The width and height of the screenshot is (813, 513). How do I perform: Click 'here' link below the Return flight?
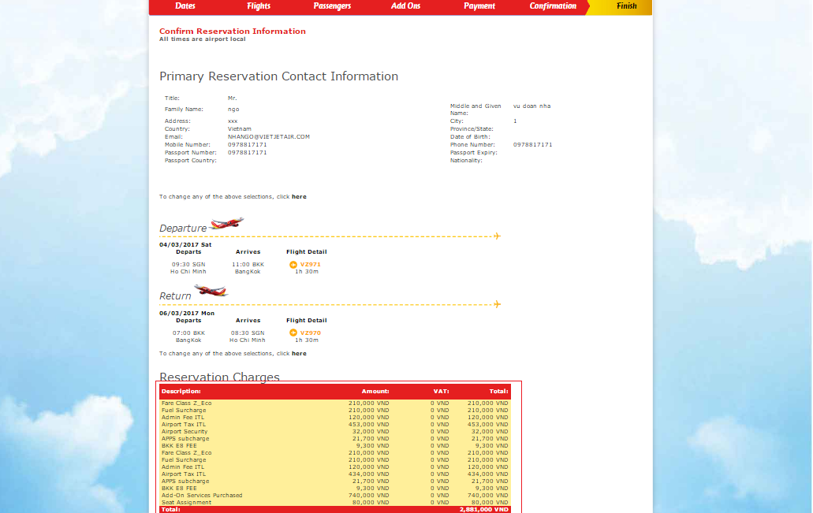299,354
